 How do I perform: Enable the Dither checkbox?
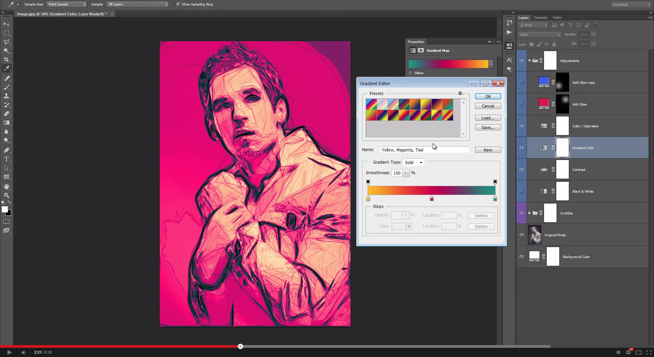point(410,73)
